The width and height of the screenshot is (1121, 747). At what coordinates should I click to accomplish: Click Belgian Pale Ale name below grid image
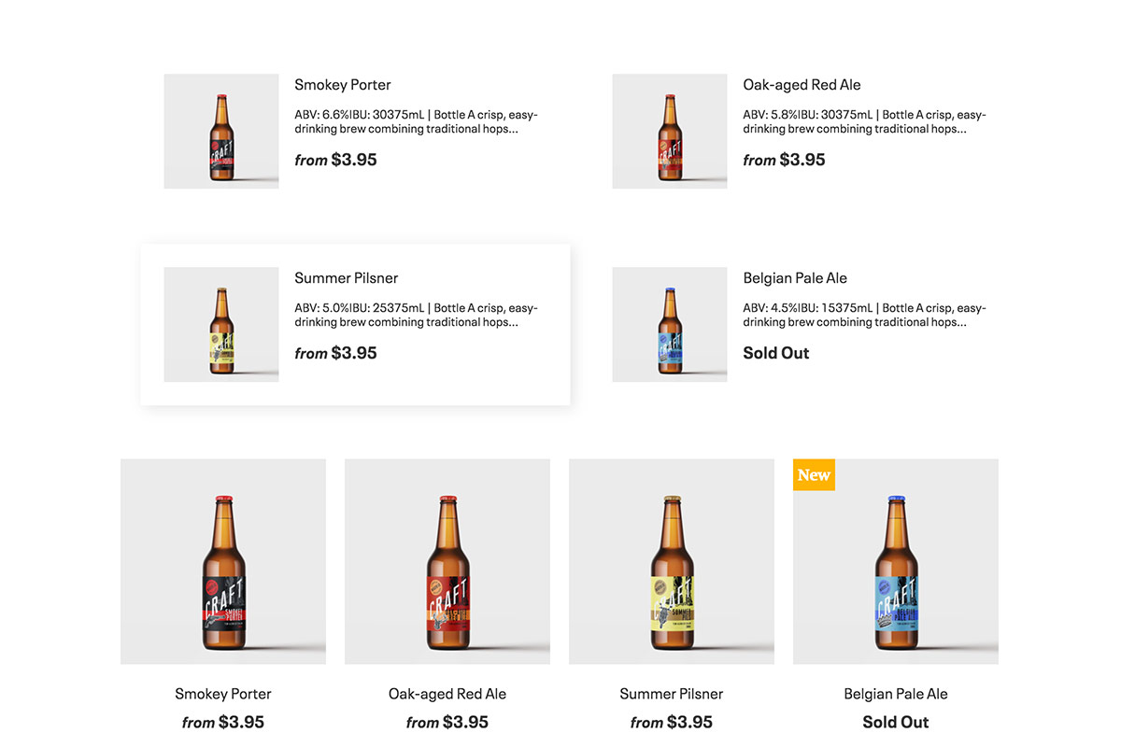pyautogui.click(x=896, y=694)
